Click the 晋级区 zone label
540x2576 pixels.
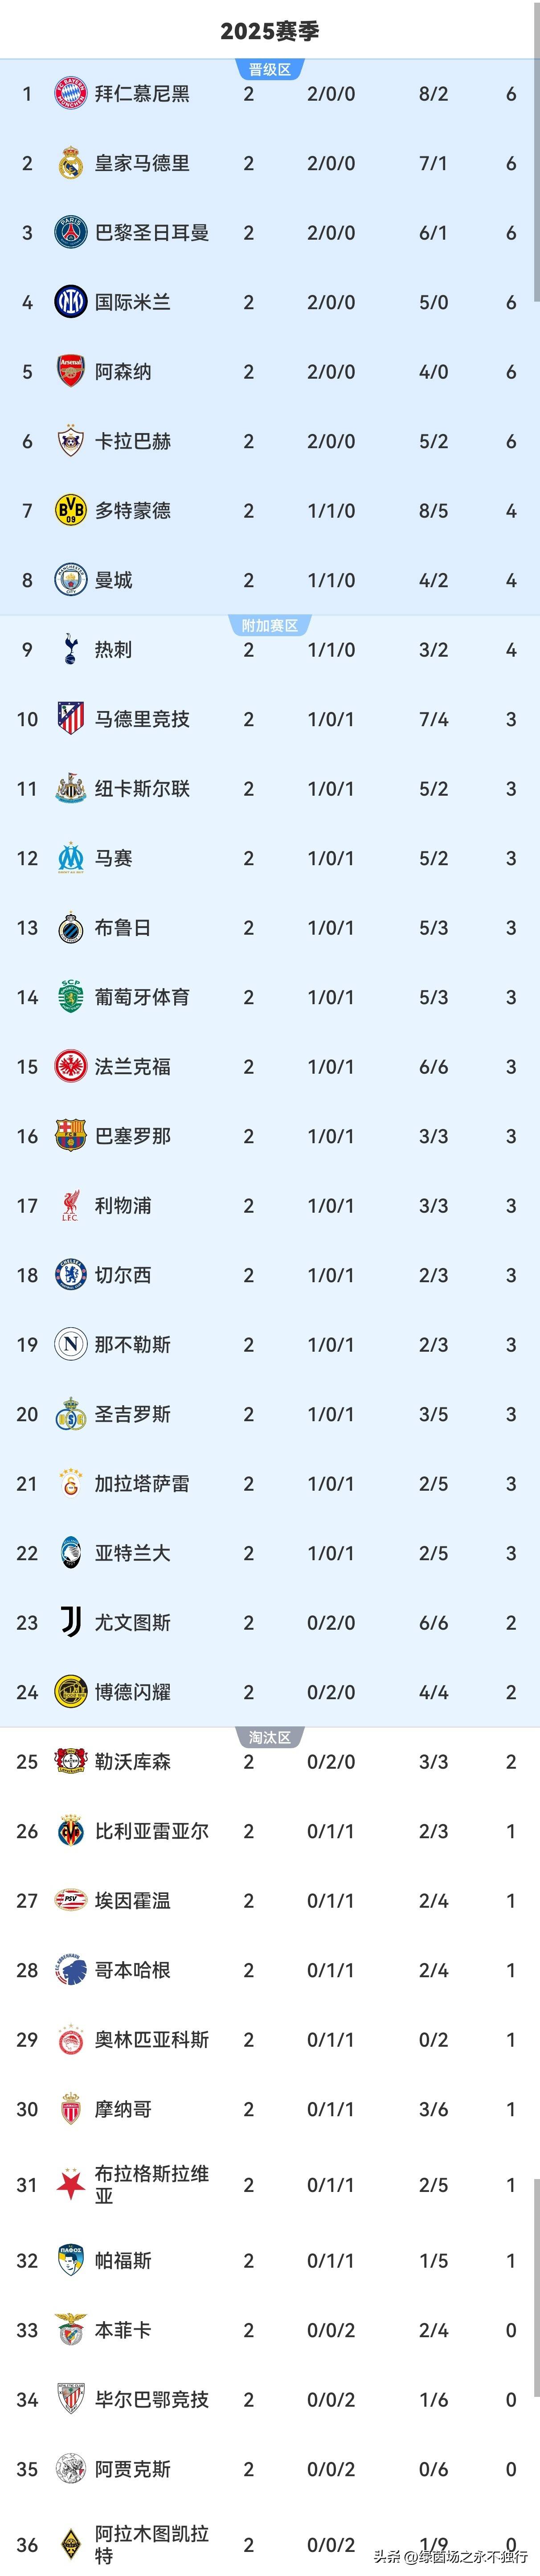click(270, 70)
